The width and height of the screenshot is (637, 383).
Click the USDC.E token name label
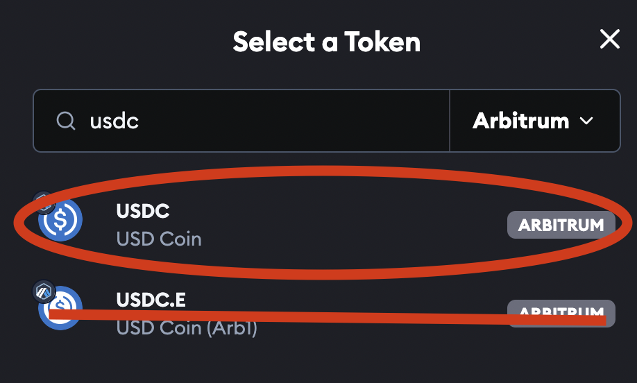click(x=151, y=300)
